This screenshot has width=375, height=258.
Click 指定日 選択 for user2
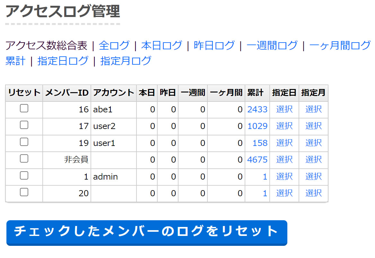click(x=284, y=126)
